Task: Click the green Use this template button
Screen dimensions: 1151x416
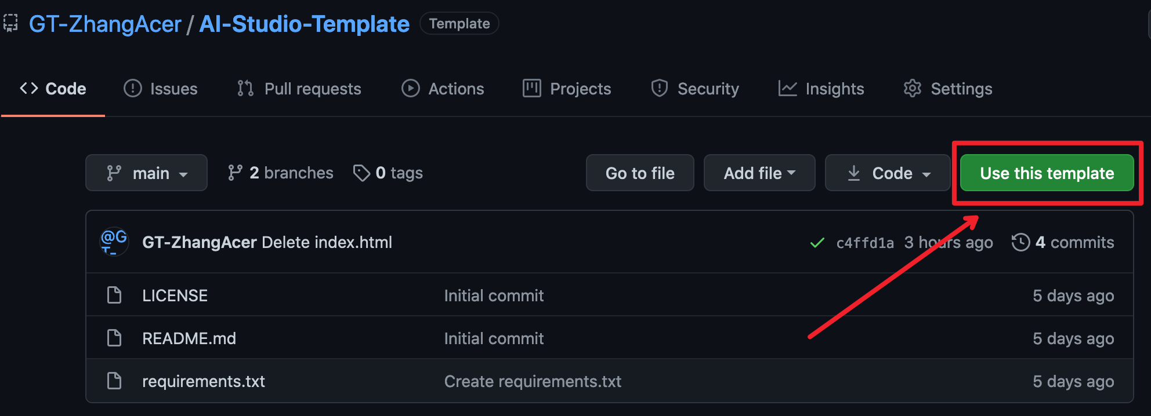Action: tap(1047, 173)
